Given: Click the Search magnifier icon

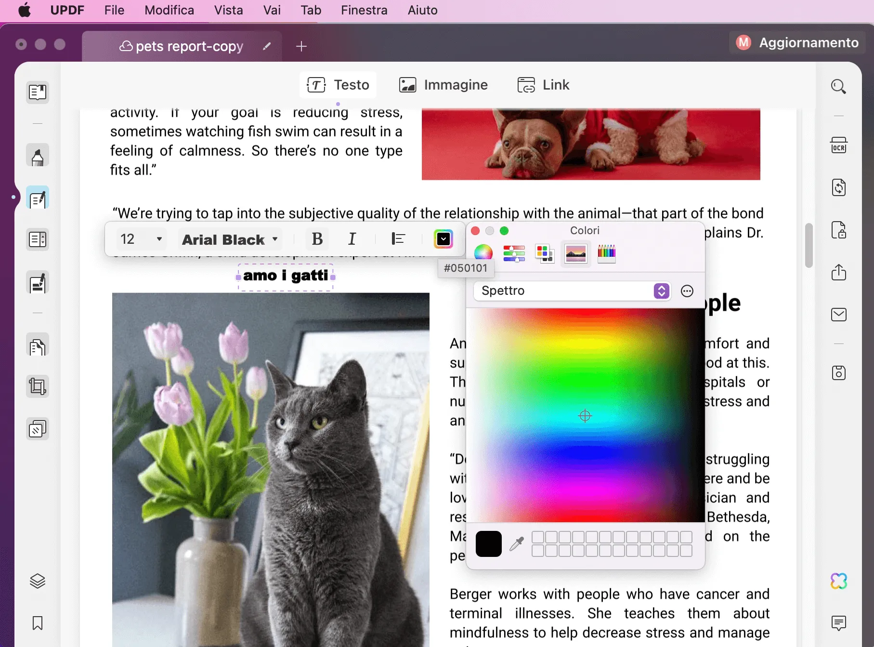Looking at the screenshot, I should [838, 87].
